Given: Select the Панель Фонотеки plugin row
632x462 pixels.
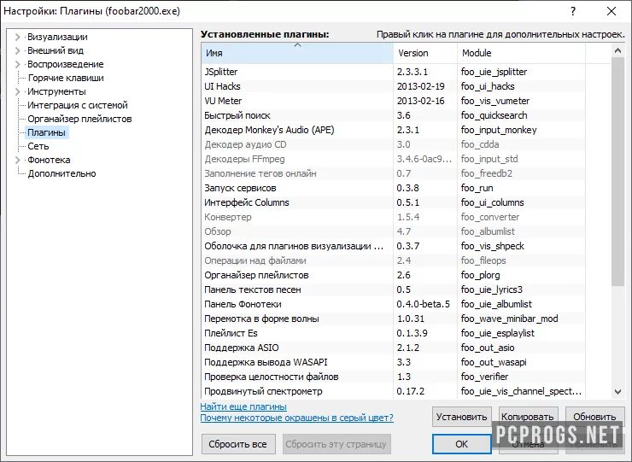Looking at the screenshot, I should tap(393, 304).
